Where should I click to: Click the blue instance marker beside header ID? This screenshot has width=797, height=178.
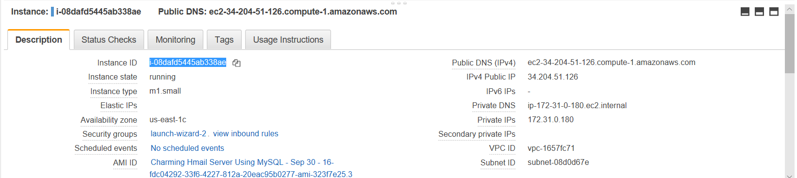[x=52, y=12]
